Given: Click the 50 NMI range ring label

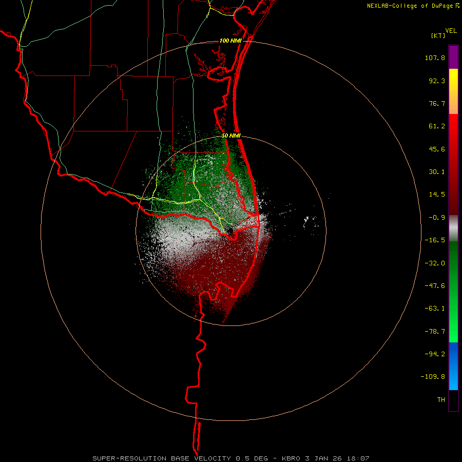Looking at the screenshot, I should pyautogui.click(x=232, y=136).
